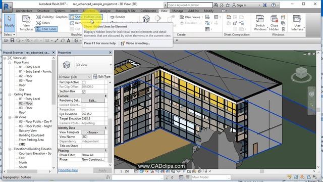
Task: Open the Select panel dropdown
Action: pos(9,34)
